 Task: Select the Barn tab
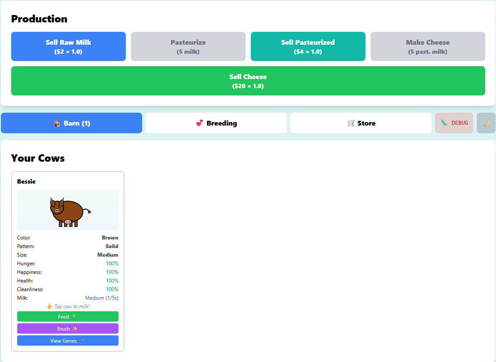71,123
